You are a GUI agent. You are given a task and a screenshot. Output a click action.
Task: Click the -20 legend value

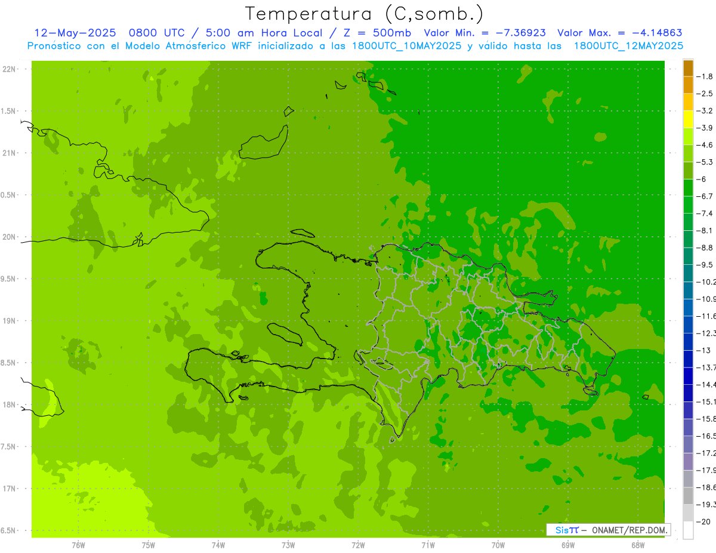point(704,521)
